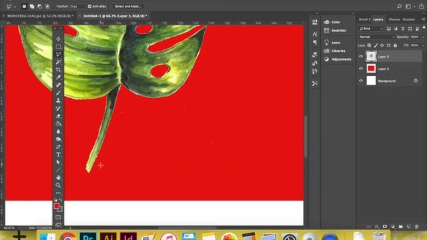427x240 pixels.
Task: Toggle the layer filter on/off switch
Action: click(424, 28)
